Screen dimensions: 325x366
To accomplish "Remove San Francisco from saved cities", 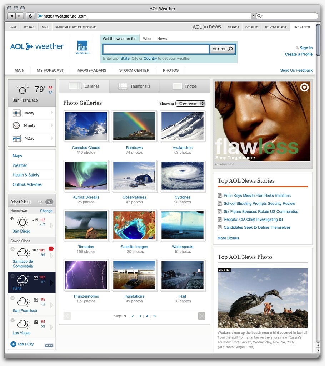I will (12, 298).
